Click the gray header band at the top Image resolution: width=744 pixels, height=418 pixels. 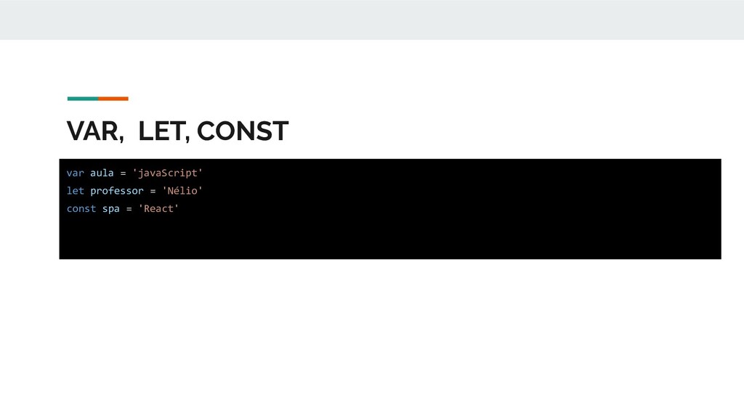tap(372, 20)
